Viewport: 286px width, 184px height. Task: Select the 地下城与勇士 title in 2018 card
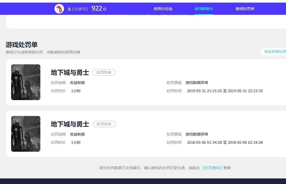point(70,124)
